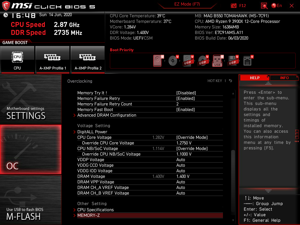Toggle the CPU Game Boost button
Viewport: 300px width, 225px height.
(x=17, y=60)
